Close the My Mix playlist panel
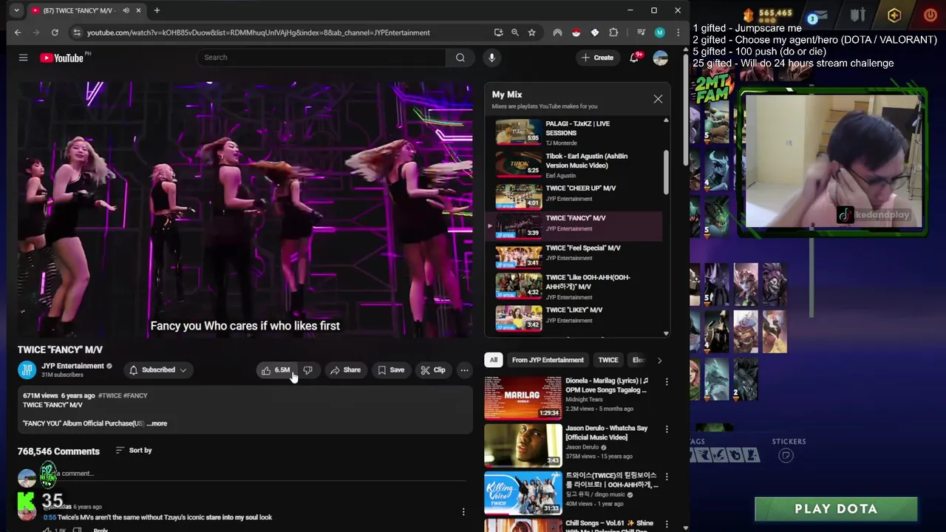946x532 pixels. tap(658, 99)
